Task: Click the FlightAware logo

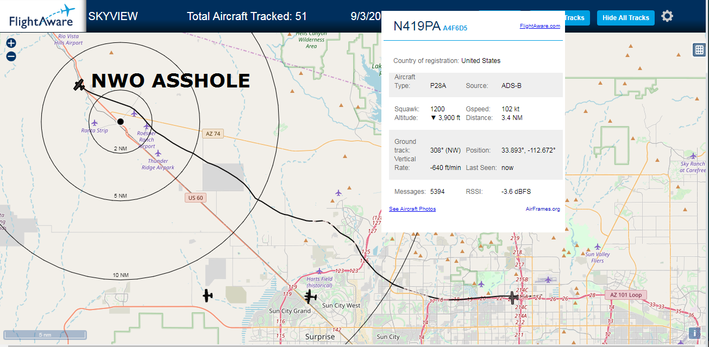Action: pos(42,16)
